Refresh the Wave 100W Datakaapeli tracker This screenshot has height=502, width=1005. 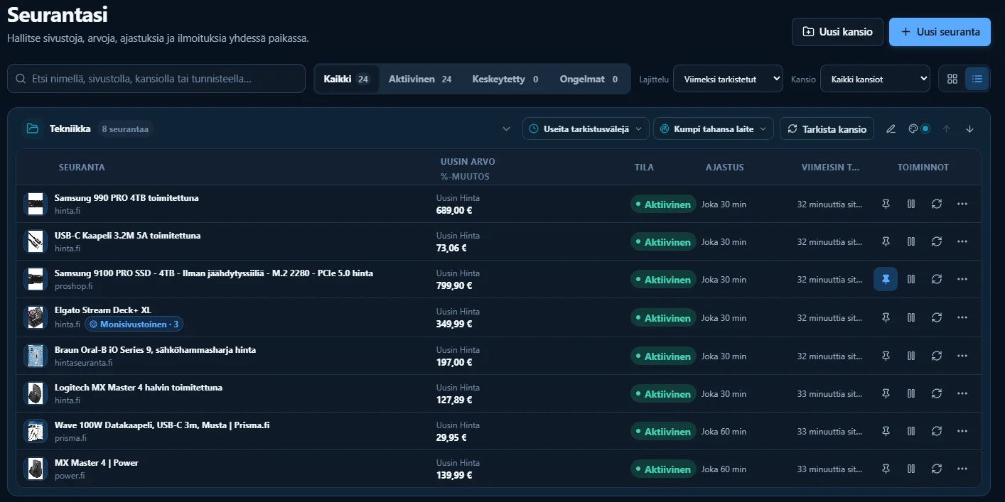[x=937, y=431]
